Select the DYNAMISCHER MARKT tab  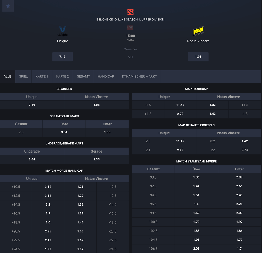click(x=139, y=76)
